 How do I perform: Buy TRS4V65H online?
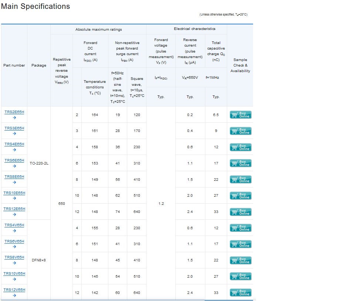point(241,228)
